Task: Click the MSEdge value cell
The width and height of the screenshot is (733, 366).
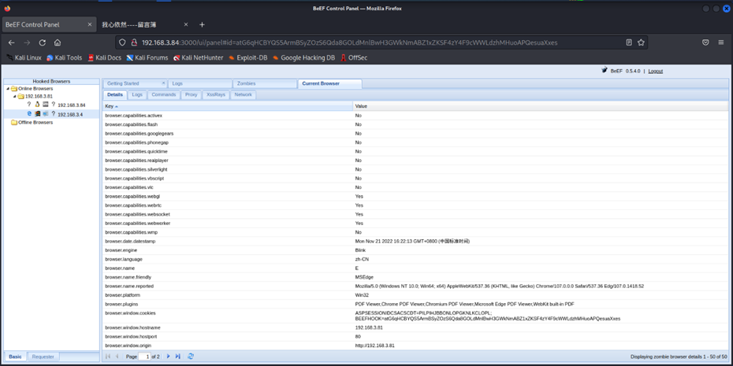Action: pos(541,277)
